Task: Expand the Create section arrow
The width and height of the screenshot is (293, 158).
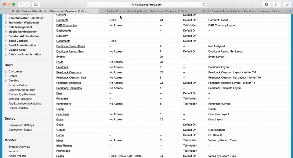Action: tap(6, 76)
